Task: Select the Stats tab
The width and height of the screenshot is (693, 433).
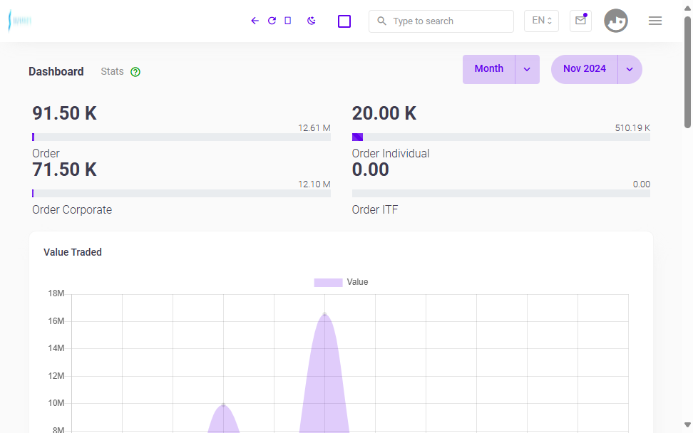Action: tap(112, 71)
